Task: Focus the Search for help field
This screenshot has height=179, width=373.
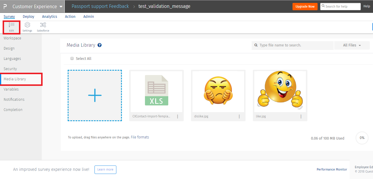Action: point(340,6)
